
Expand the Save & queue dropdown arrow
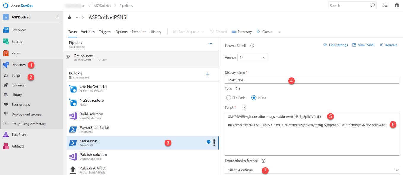click(x=203, y=32)
